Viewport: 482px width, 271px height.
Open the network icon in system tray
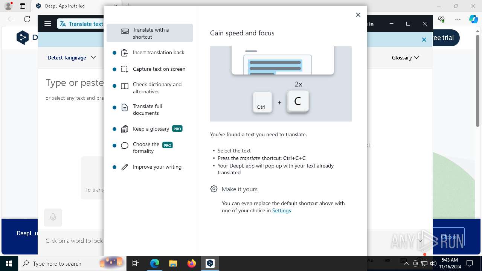[x=424, y=263]
